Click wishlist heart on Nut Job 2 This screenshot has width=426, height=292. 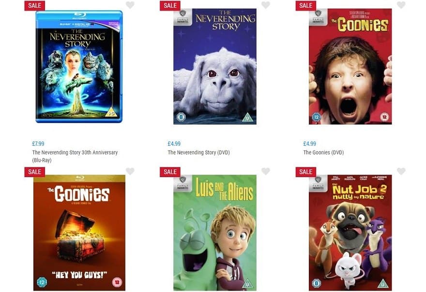pos(401,171)
